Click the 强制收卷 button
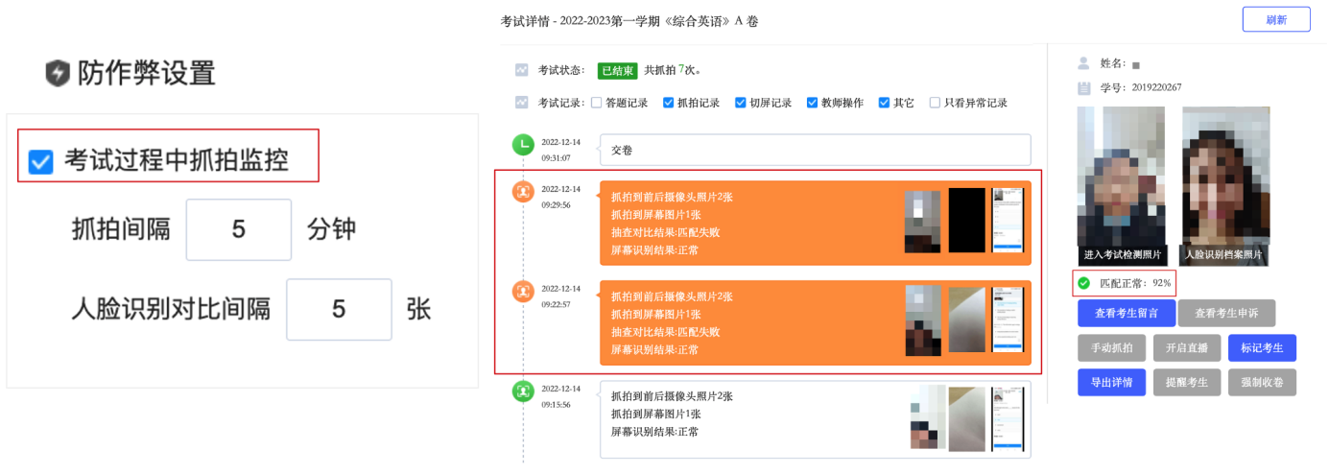Image resolution: width=1329 pixels, height=474 pixels. point(1262,382)
